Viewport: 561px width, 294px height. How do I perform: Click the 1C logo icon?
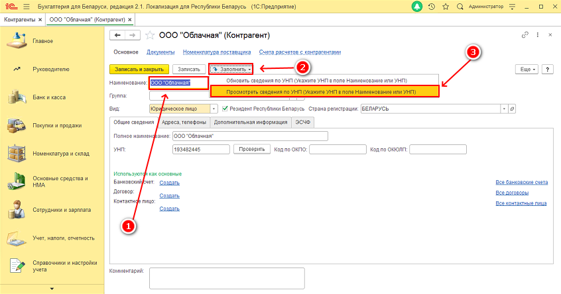point(11,7)
